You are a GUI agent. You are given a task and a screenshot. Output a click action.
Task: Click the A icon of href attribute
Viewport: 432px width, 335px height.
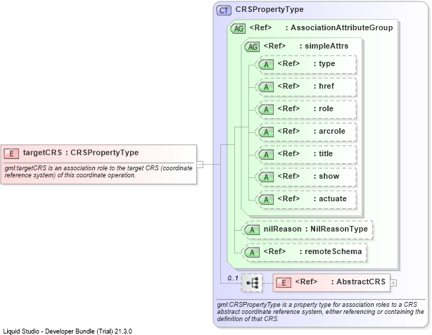(x=266, y=87)
